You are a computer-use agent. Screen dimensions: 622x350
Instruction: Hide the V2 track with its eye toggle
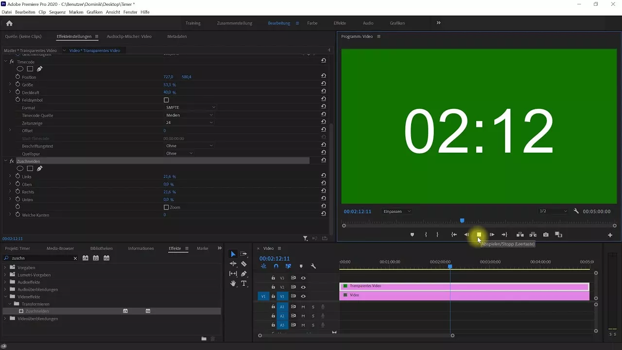point(303,287)
